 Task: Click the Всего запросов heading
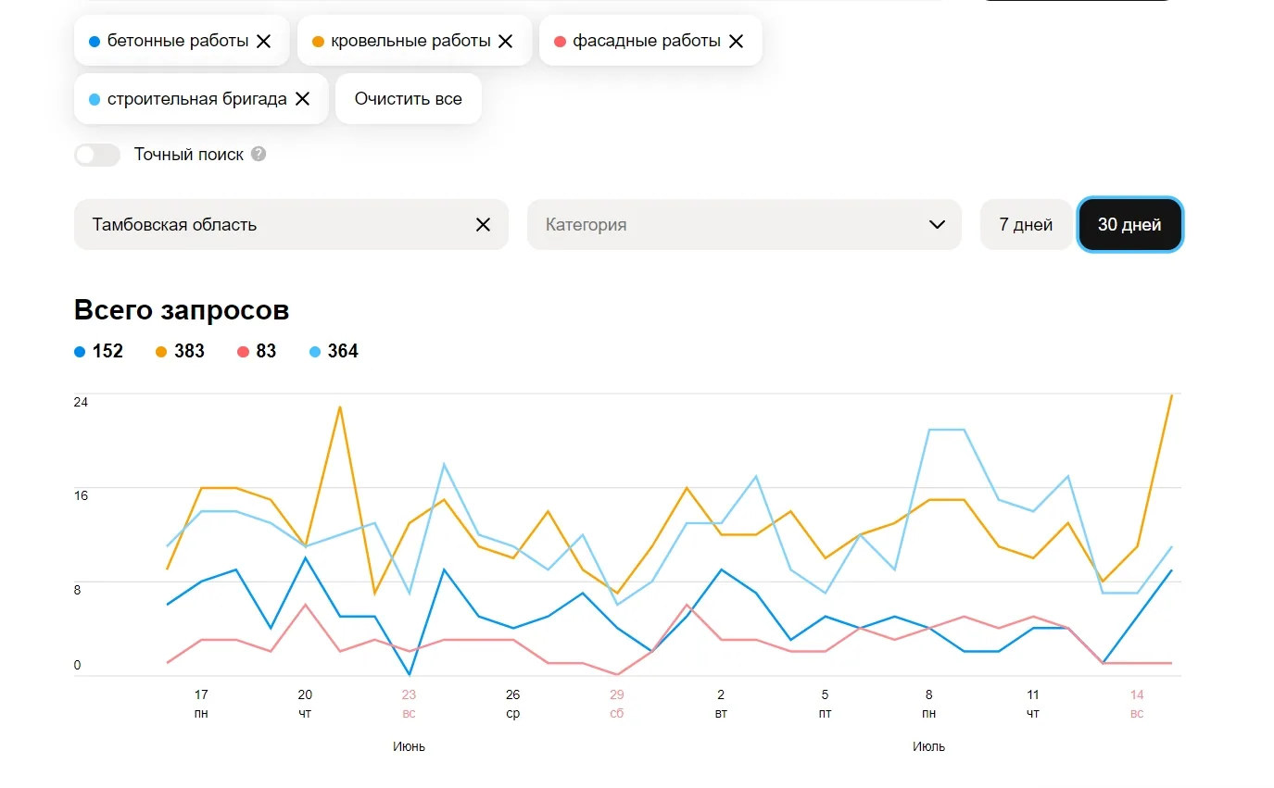click(182, 310)
